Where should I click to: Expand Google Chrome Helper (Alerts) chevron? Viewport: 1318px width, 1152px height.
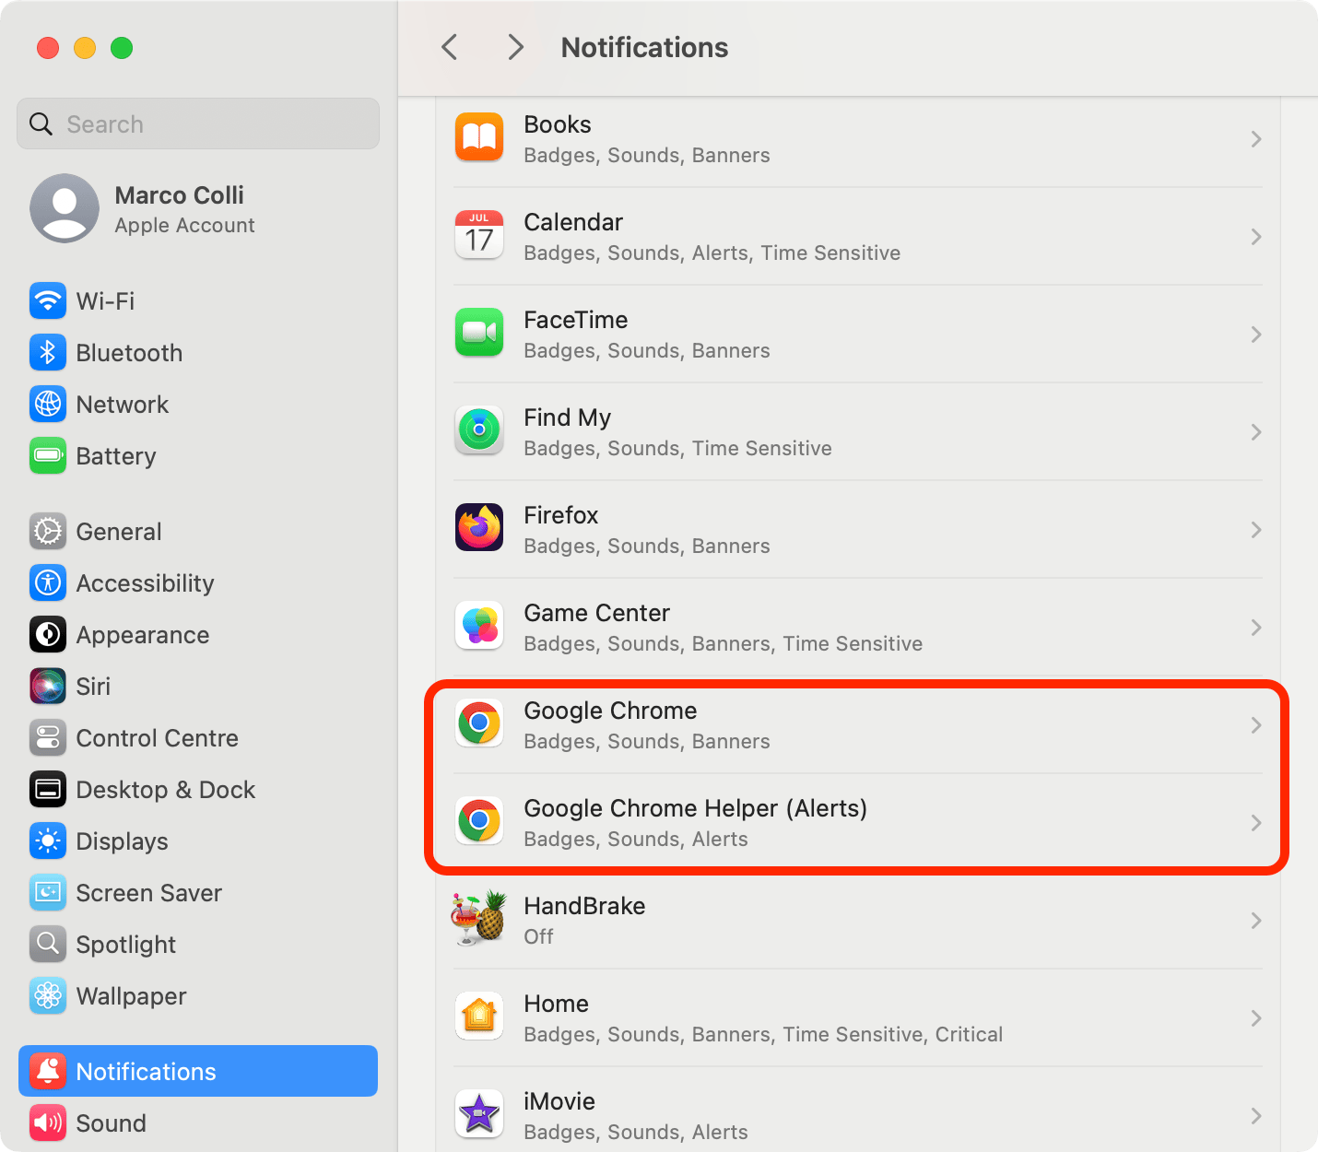[x=1255, y=823]
